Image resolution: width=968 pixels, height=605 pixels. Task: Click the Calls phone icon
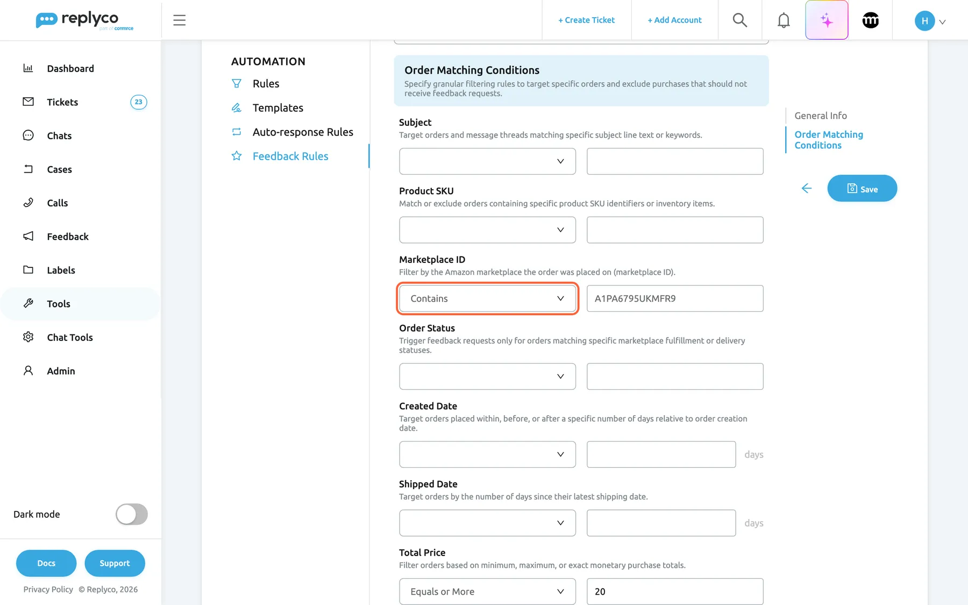click(28, 203)
